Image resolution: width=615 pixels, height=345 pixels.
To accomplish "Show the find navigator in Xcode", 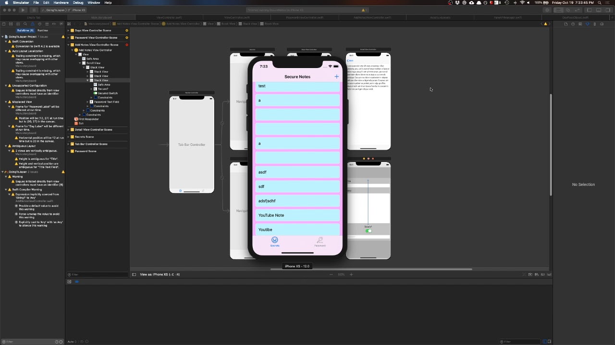I will click(x=25, y=24).
